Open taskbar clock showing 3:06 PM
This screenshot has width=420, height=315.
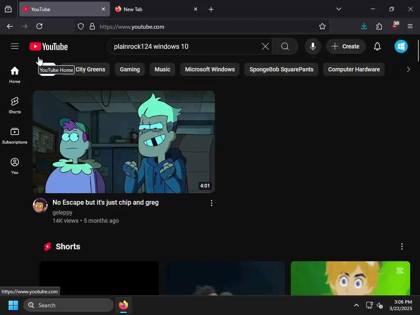pos(401,305)
